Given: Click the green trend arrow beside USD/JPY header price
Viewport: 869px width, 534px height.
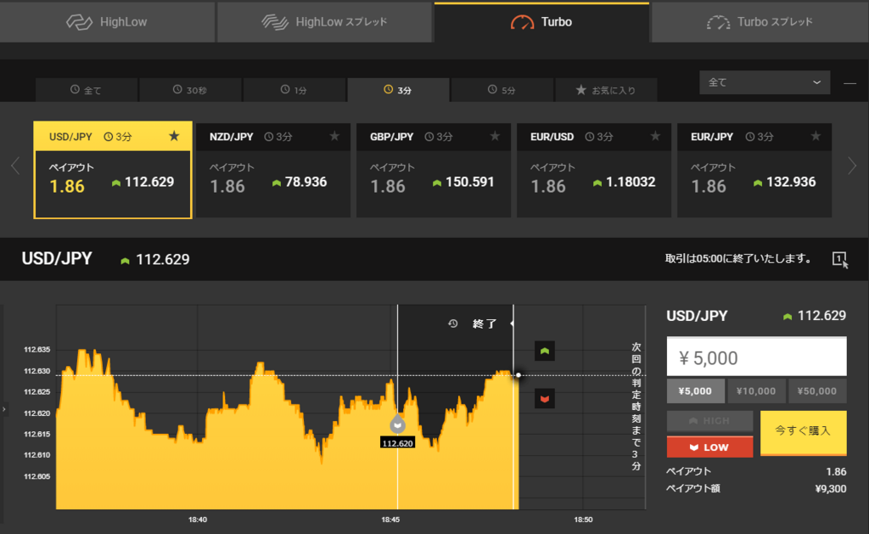Looking at the screenshot, I should [x=125, y=260].
